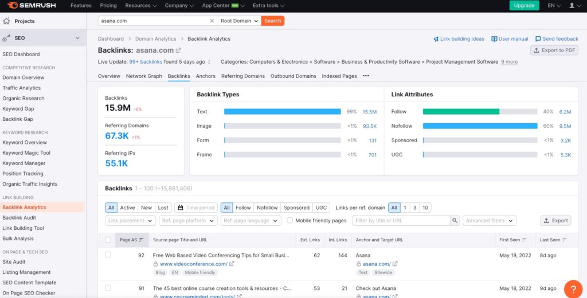
Task: Switch to the Overview tab
Action: [109, 76]
